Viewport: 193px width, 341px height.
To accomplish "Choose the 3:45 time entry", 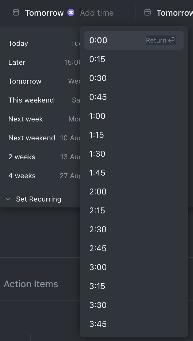I will [x=98, y=324].
